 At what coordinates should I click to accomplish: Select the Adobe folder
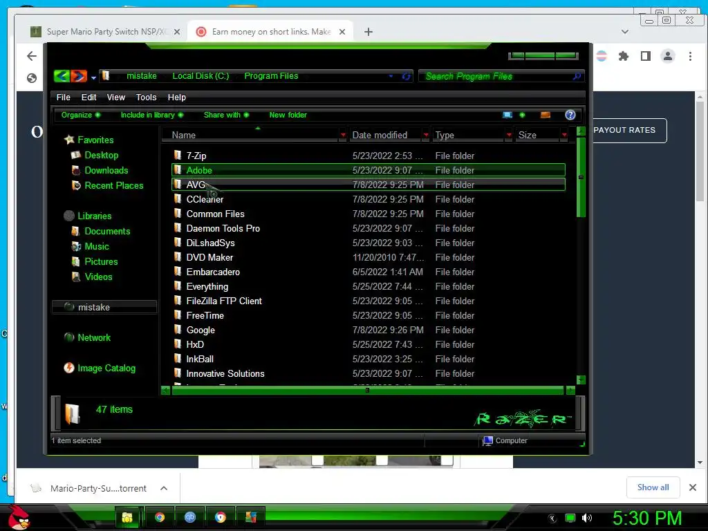(369, 170)
